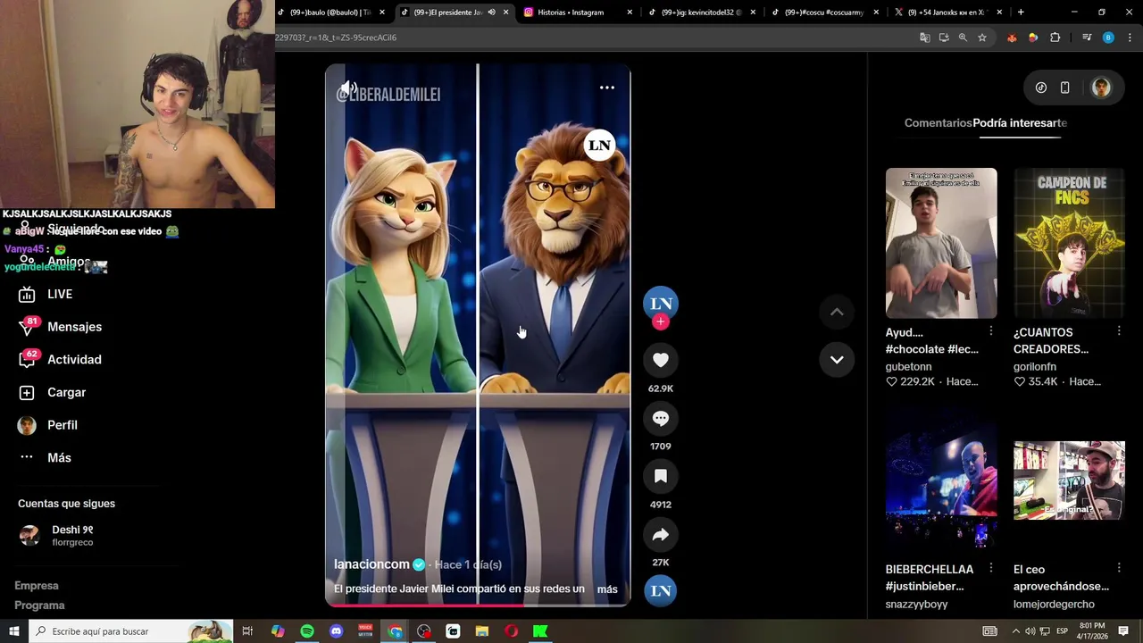Switch to the Podría interesarte tab
This screenshot has height=643, width=1143.
1020,123
